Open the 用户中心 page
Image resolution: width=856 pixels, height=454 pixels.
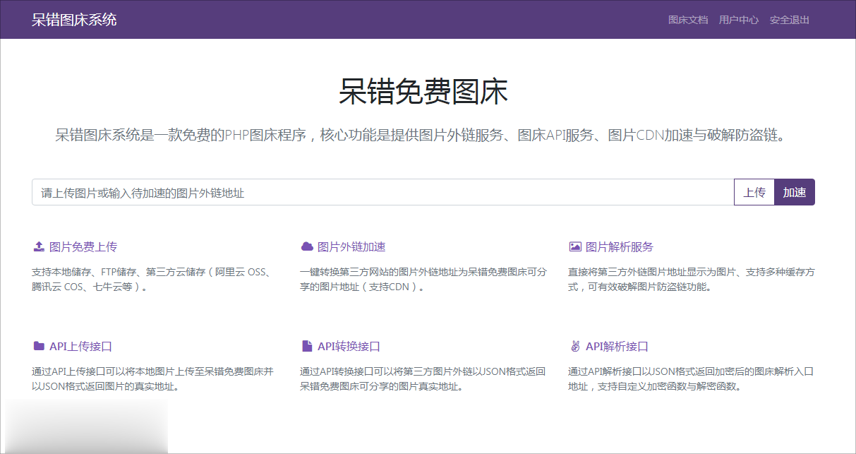tap(738, 20)
